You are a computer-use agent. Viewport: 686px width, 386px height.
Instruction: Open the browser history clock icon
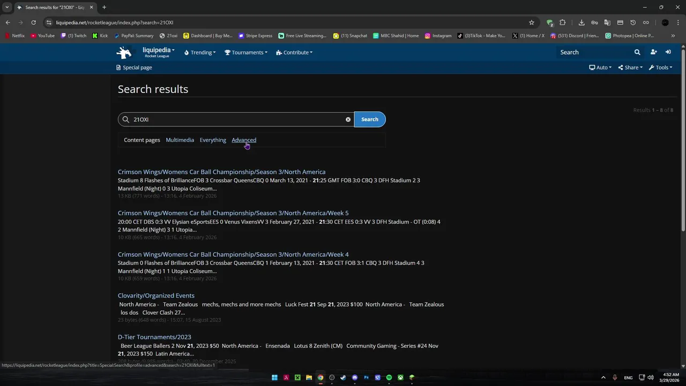click(x=633, y=23)
